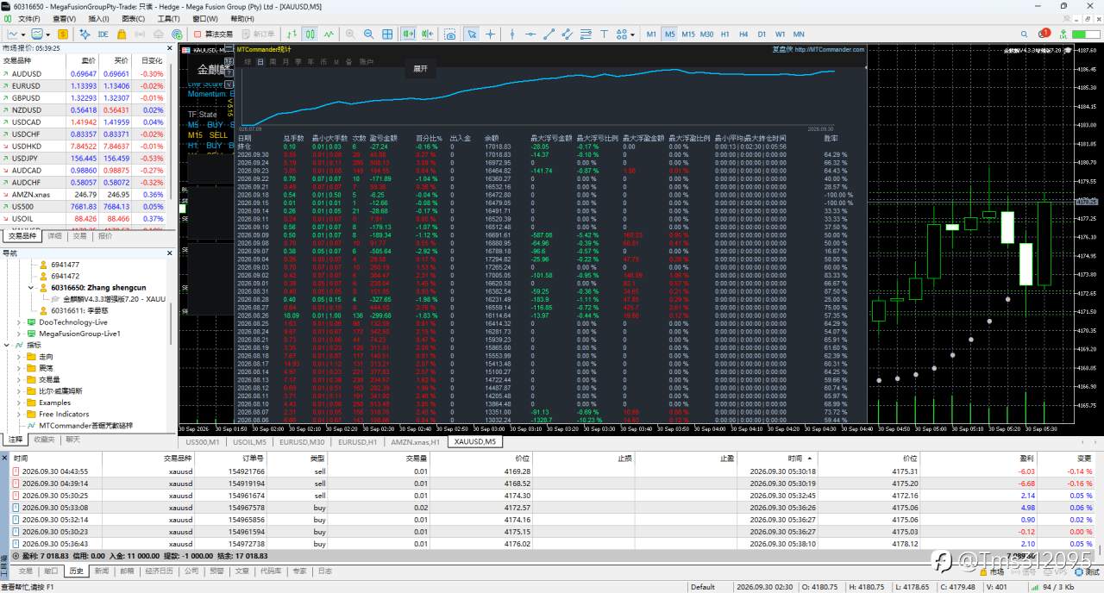Expand the Examples folder in Navigator
This screenshot has width=1104, height=593.
pos(20,403)
